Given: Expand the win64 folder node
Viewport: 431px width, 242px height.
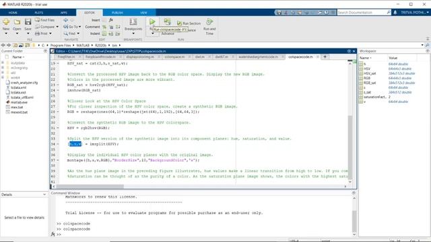Looking at the screenshot, I should click(x=3, y=78).
